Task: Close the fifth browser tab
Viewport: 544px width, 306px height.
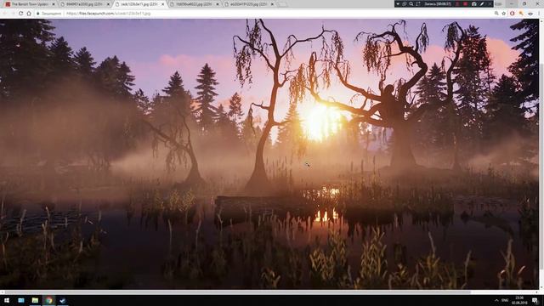Action: click(272, 4)
